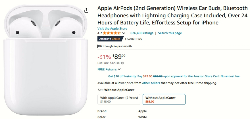This screenshot has height=119, width=250.
Task: Click the 10K+ bought in past month text
Action: pos(115,46)
